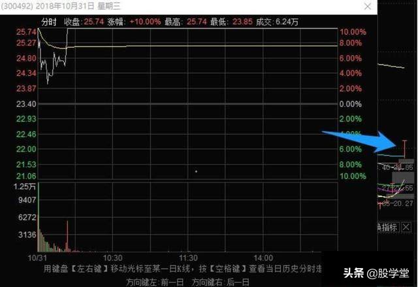Click the 24.34 price axis label
The image size is (418, 287).
pos(26,73)
